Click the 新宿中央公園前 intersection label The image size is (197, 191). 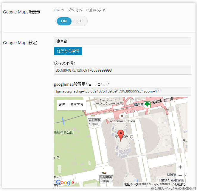(x=94, y=122)
